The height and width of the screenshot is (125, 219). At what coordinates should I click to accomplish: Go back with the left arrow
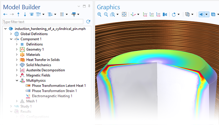(5, 14)
